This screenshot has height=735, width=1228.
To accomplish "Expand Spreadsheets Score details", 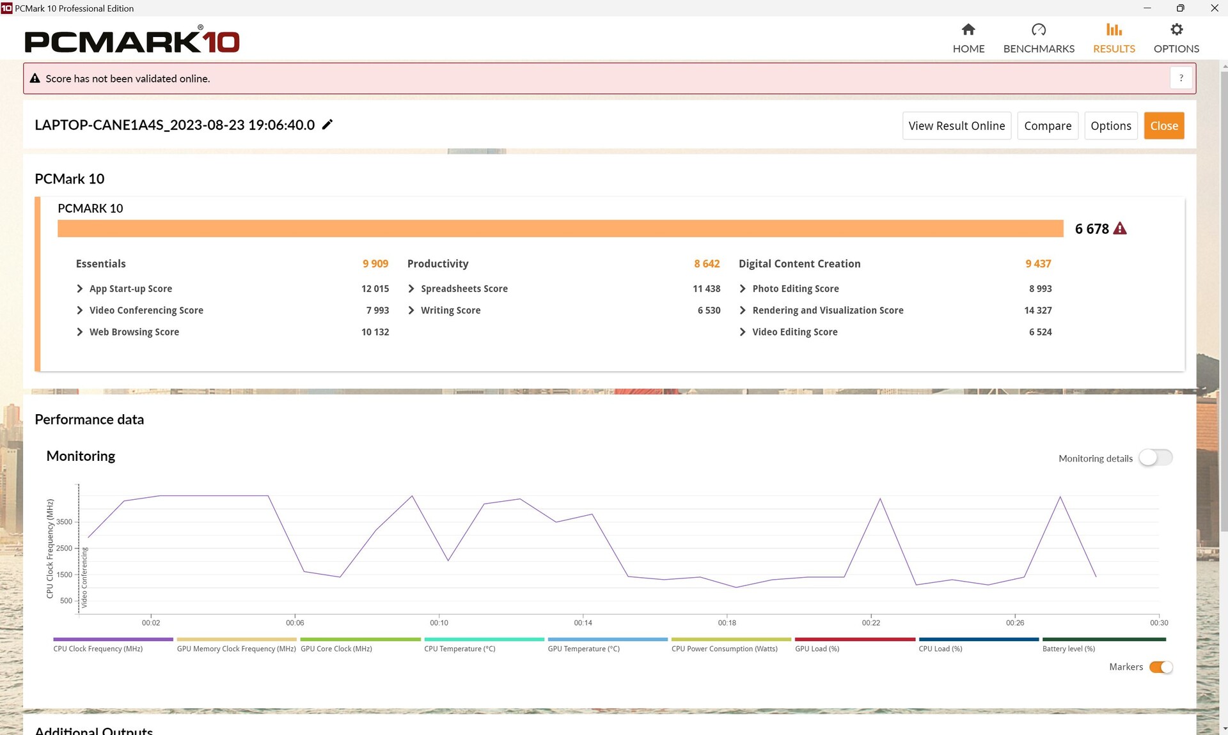I will point(411,289).
